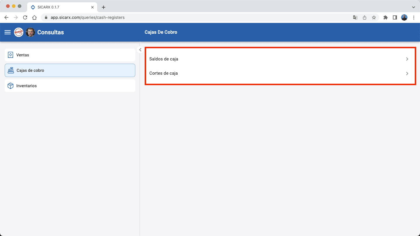Bookmark this page with the star icon
Screen dimensions: 420x236
[374, 17]
